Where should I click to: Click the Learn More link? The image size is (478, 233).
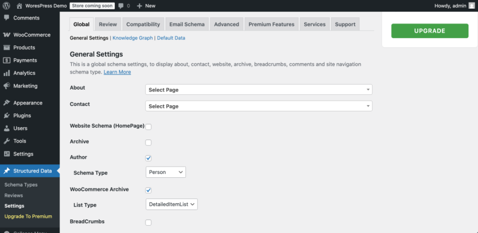tap(117, 72)
